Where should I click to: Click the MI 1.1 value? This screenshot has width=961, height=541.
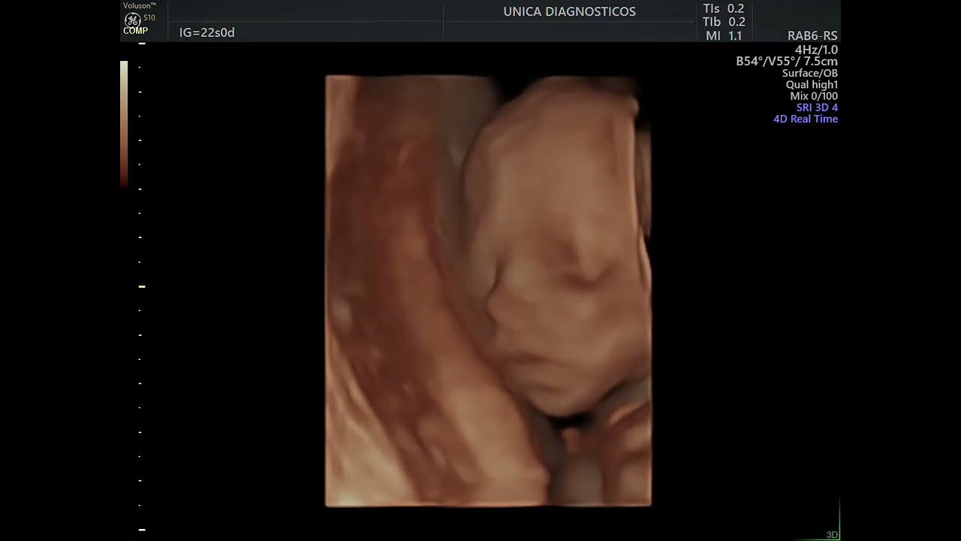(724, 36)
